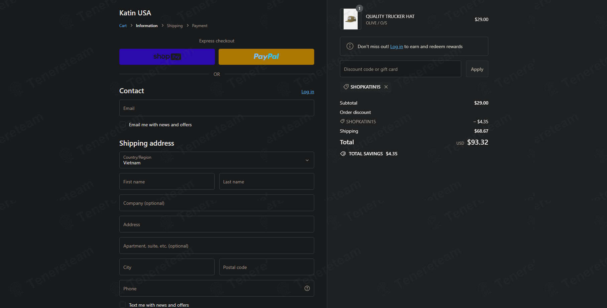Viewport: 607px width, 308px height.
Task: Select the Shipping breadcrumb step
Action: 175,26
